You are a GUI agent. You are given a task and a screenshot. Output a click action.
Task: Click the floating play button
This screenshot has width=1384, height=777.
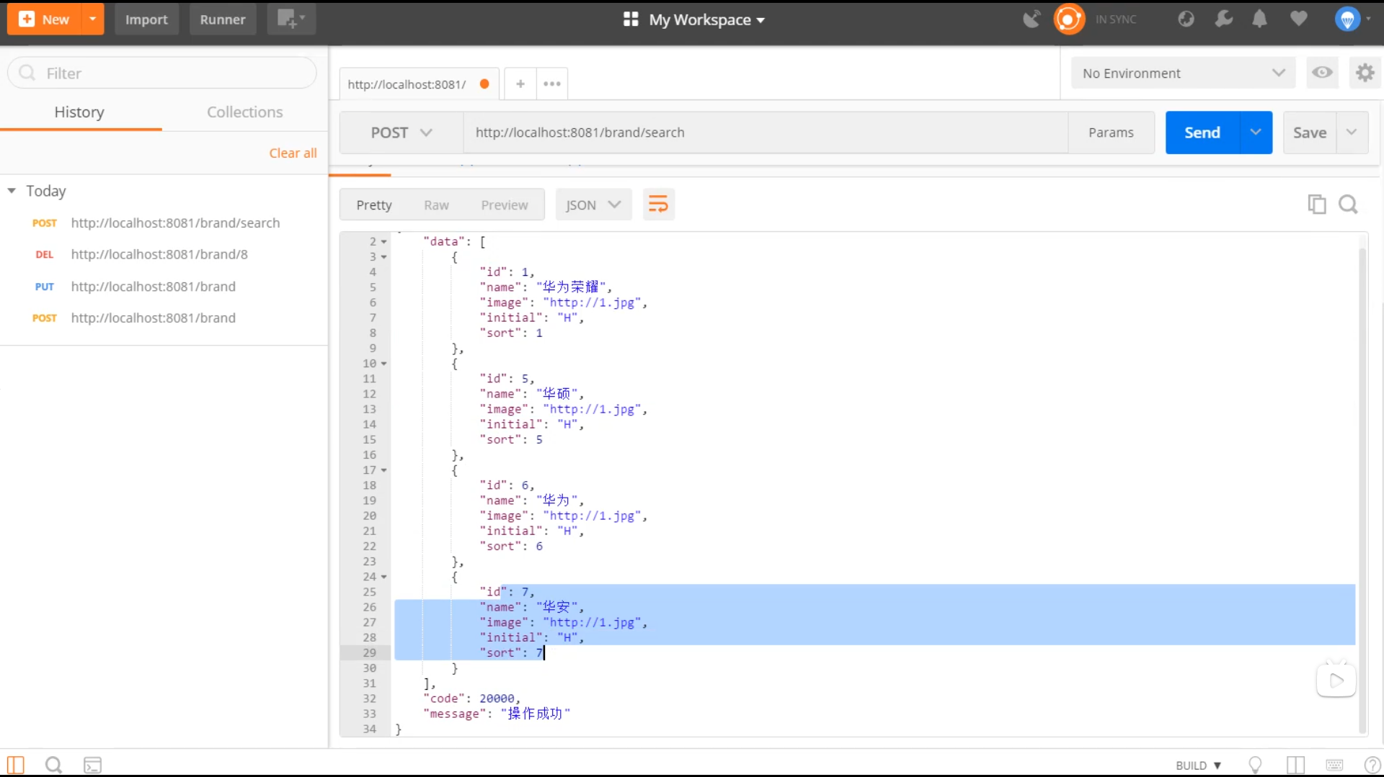pyautogui.click(x=1336, y=680)
